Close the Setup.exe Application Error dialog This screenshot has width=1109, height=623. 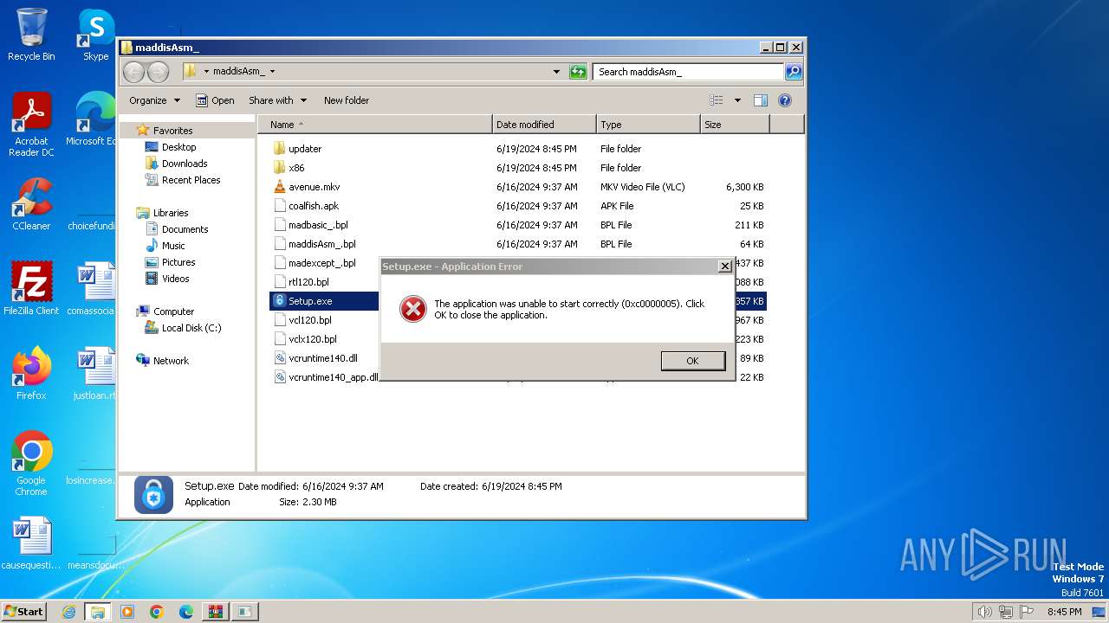click(x=725, y=267)
